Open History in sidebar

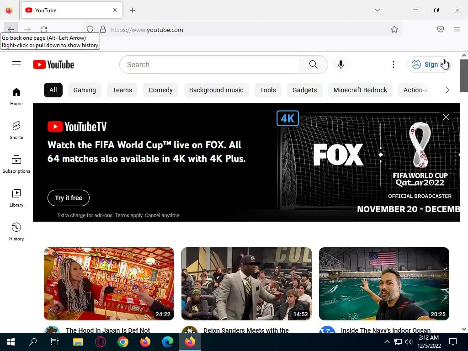(x=16, y=232)
